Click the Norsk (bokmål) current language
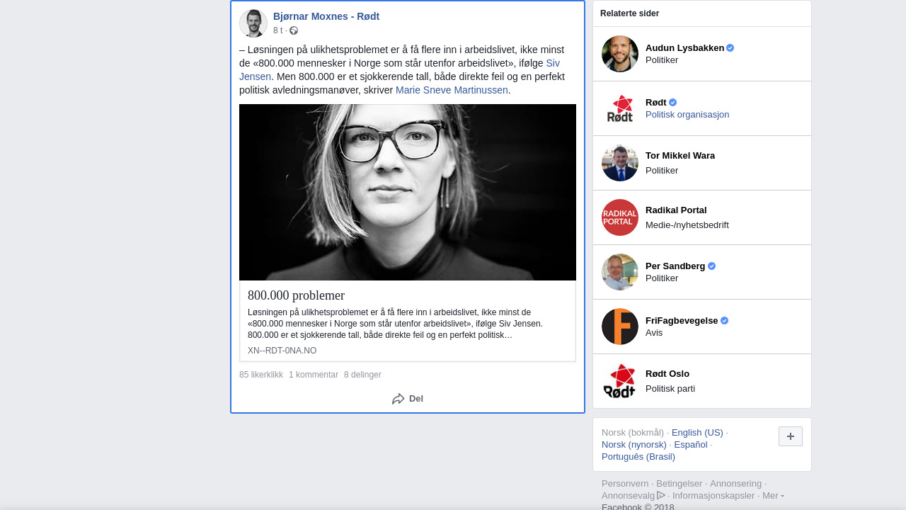Screen dimensions: 906x510 click(x=633, y=433)
